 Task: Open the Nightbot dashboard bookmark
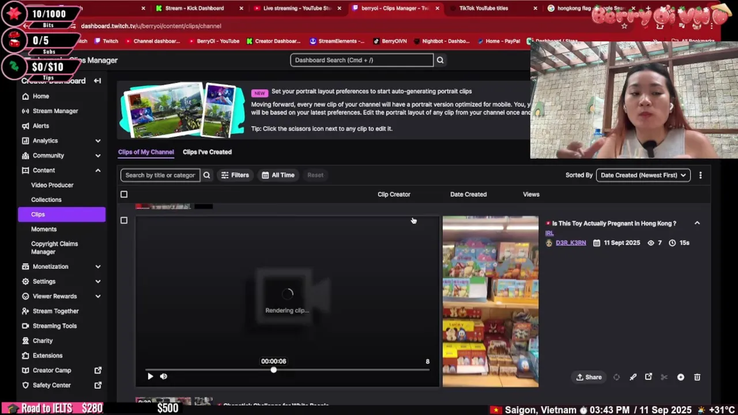pyautogui.click(x=441, y=41)
